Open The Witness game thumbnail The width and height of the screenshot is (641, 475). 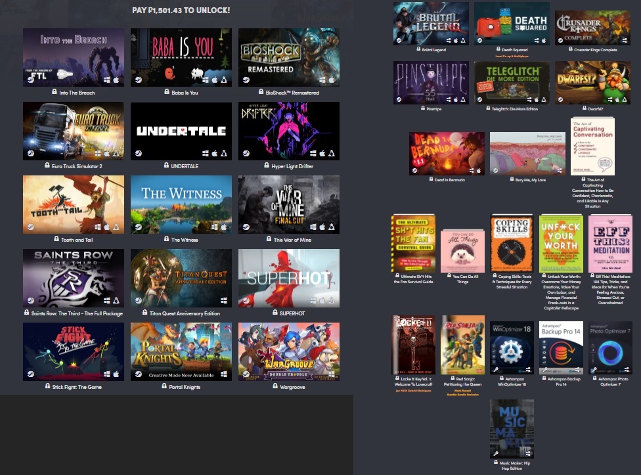click(x=181, y=204)
